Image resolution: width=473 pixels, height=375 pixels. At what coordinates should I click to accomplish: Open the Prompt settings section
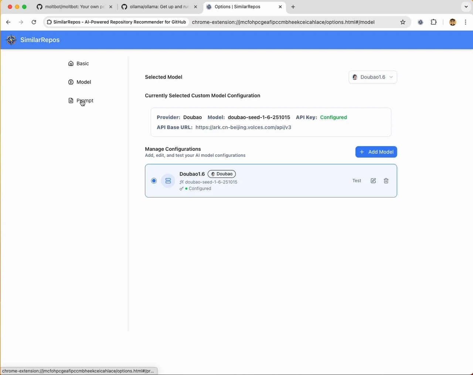(x=81, y=101)
